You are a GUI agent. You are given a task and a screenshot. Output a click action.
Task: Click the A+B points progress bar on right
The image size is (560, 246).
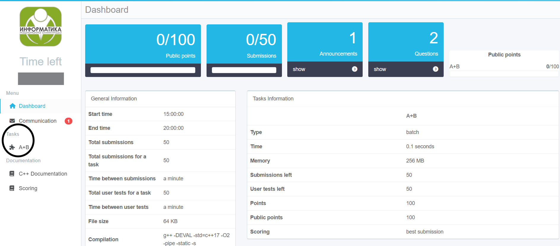[x=504, y=74]
